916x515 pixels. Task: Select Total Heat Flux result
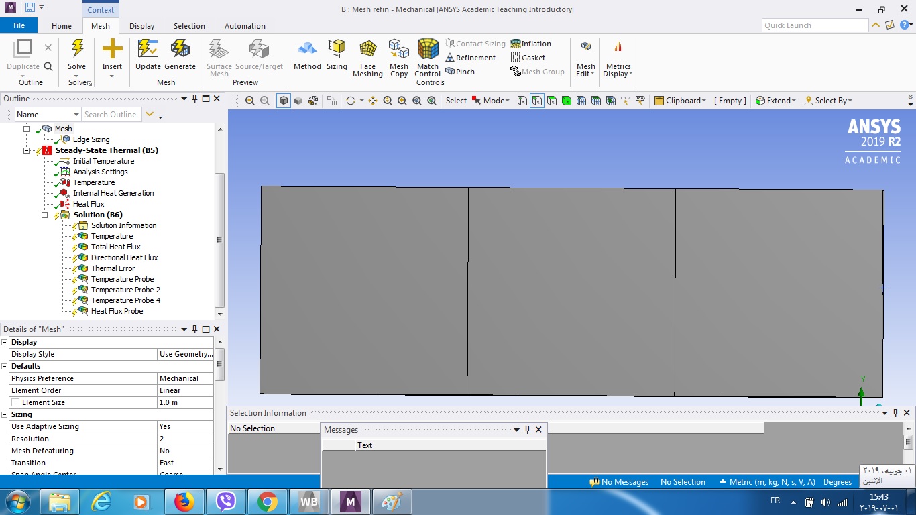tap(116, 247)
